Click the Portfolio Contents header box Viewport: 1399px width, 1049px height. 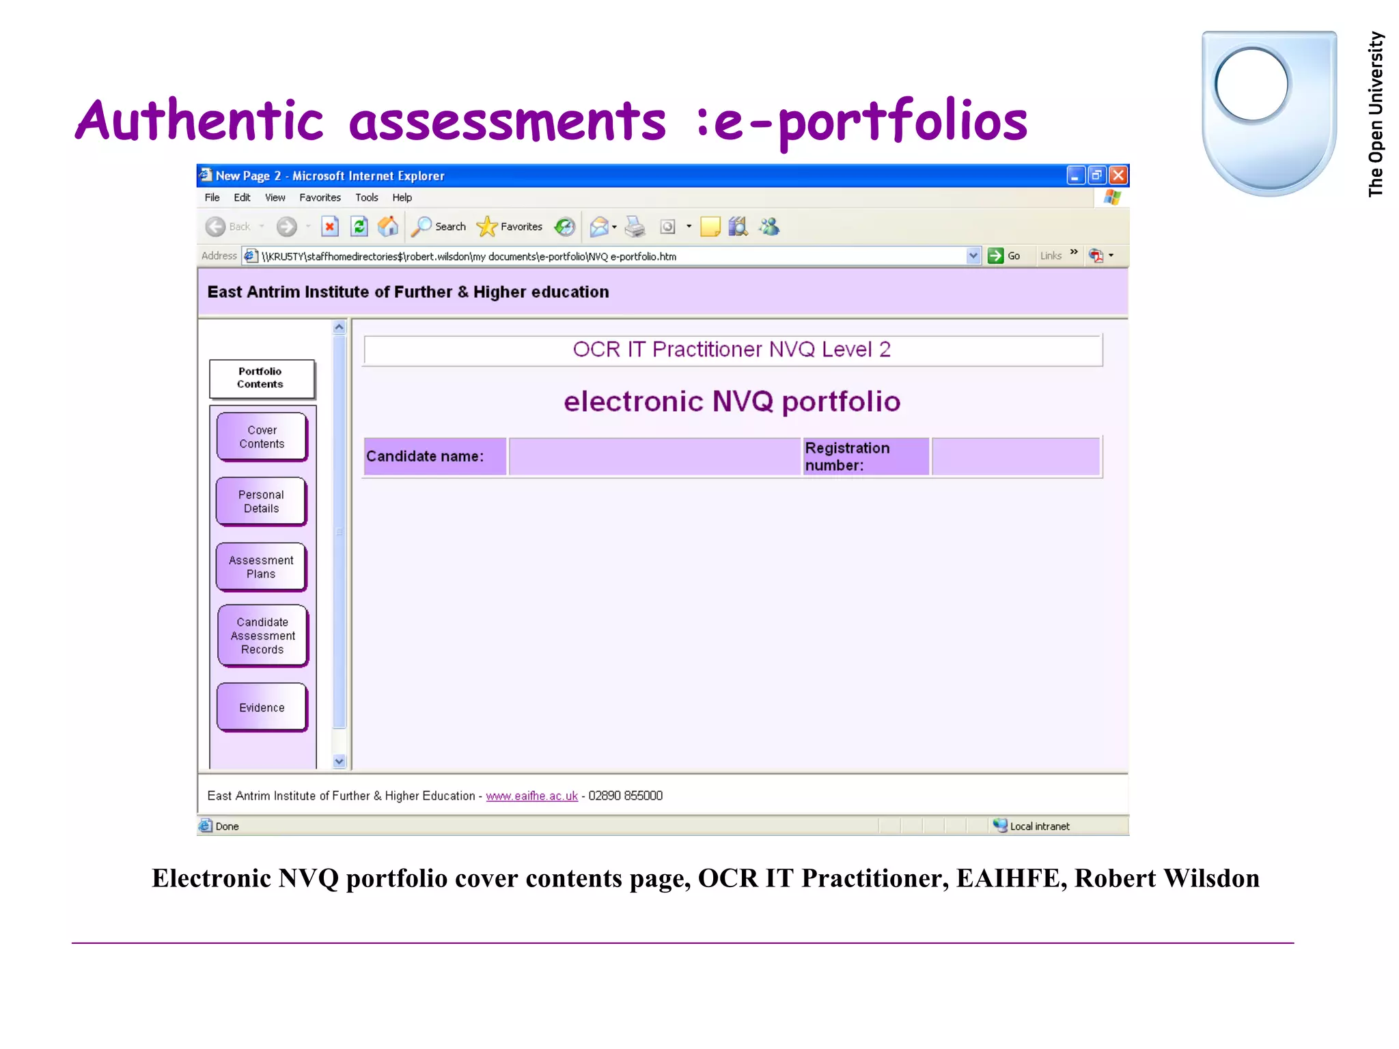(262, 378)
